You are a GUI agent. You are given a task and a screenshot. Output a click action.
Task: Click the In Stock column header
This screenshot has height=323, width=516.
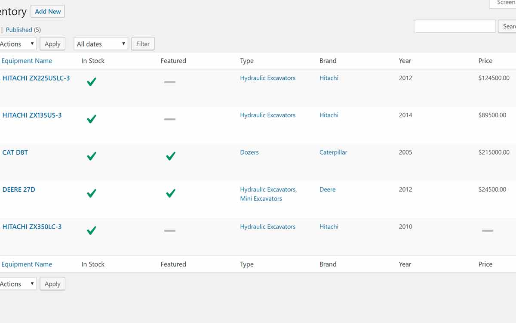93,61
